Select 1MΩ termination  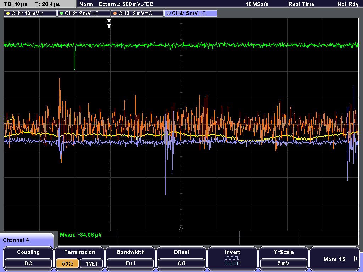click(x=91, y=263)
